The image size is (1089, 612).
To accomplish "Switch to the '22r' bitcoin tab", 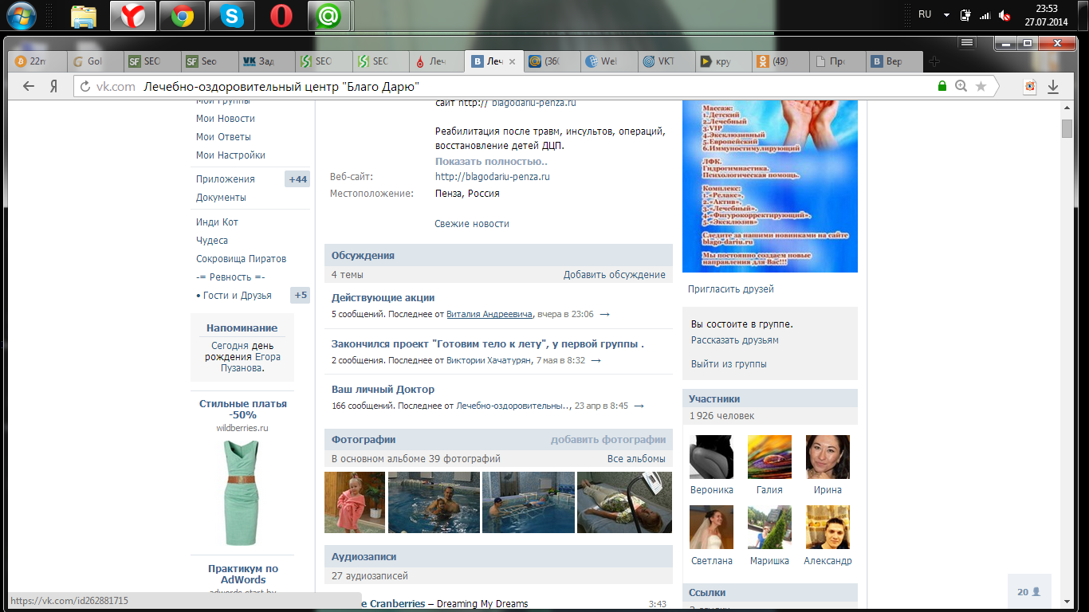I will 37,61.
